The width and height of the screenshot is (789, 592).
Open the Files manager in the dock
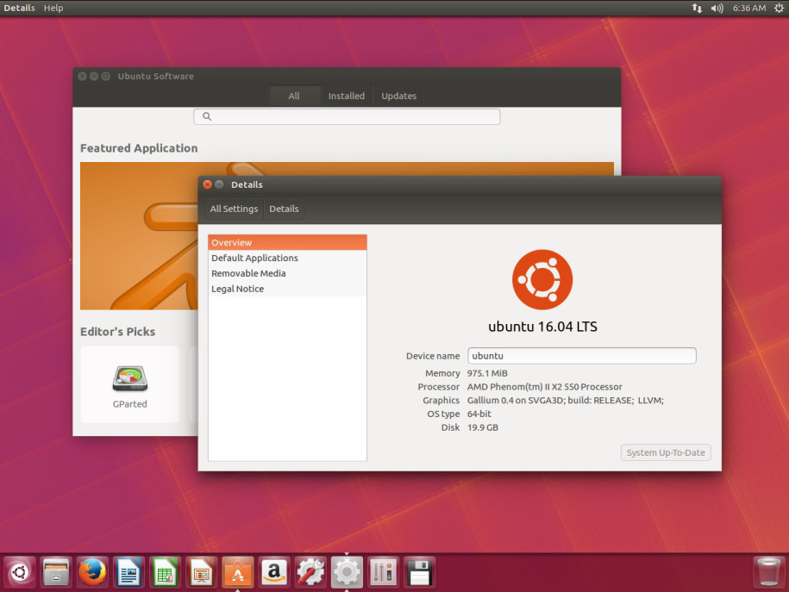pos(56,572)
